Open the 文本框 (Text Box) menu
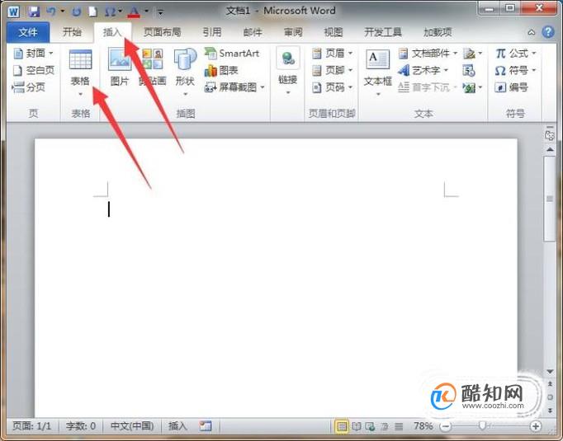 tap(378, 73)
